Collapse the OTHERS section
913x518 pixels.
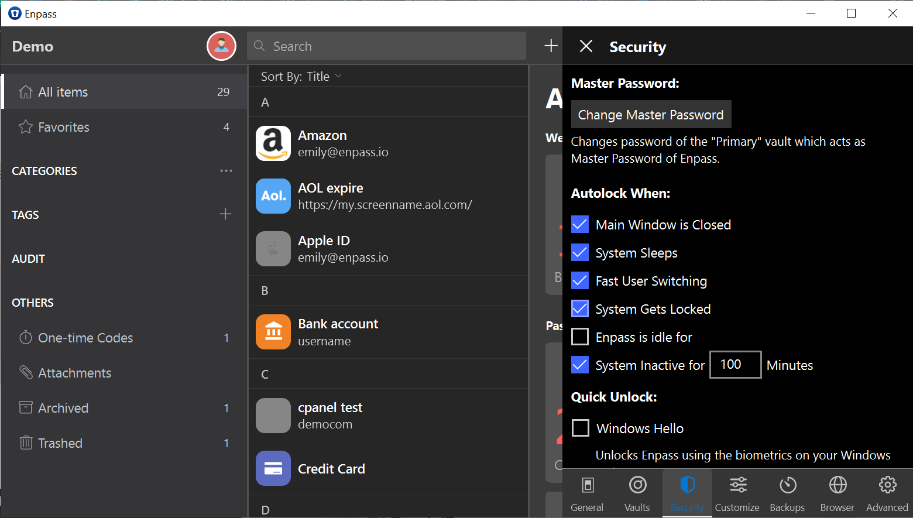point(33,303)
